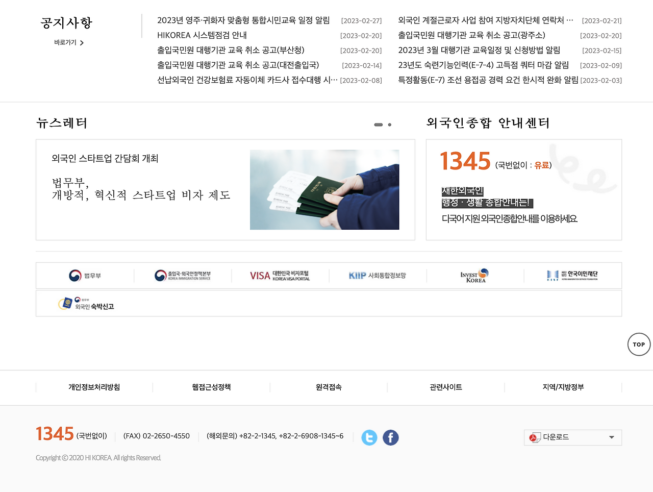Open the 지역/지방정부 footer menu item
This screenshot has width=653, height=492.
pyautogui.click(x=563, y=387)
